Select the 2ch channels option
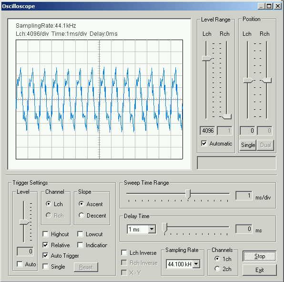284x282 pixels. (x=217, y=269)
